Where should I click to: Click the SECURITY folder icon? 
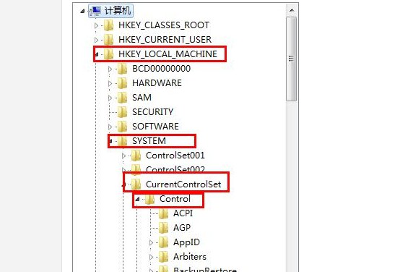pos(123,112)
